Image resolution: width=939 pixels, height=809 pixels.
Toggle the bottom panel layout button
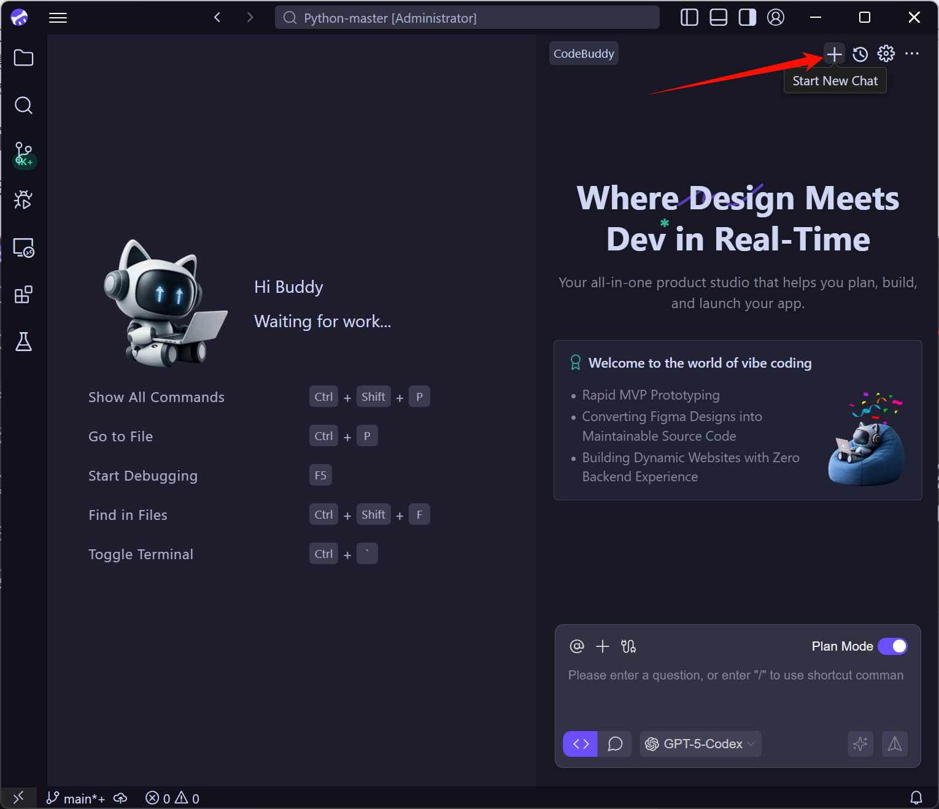point(718,18)
